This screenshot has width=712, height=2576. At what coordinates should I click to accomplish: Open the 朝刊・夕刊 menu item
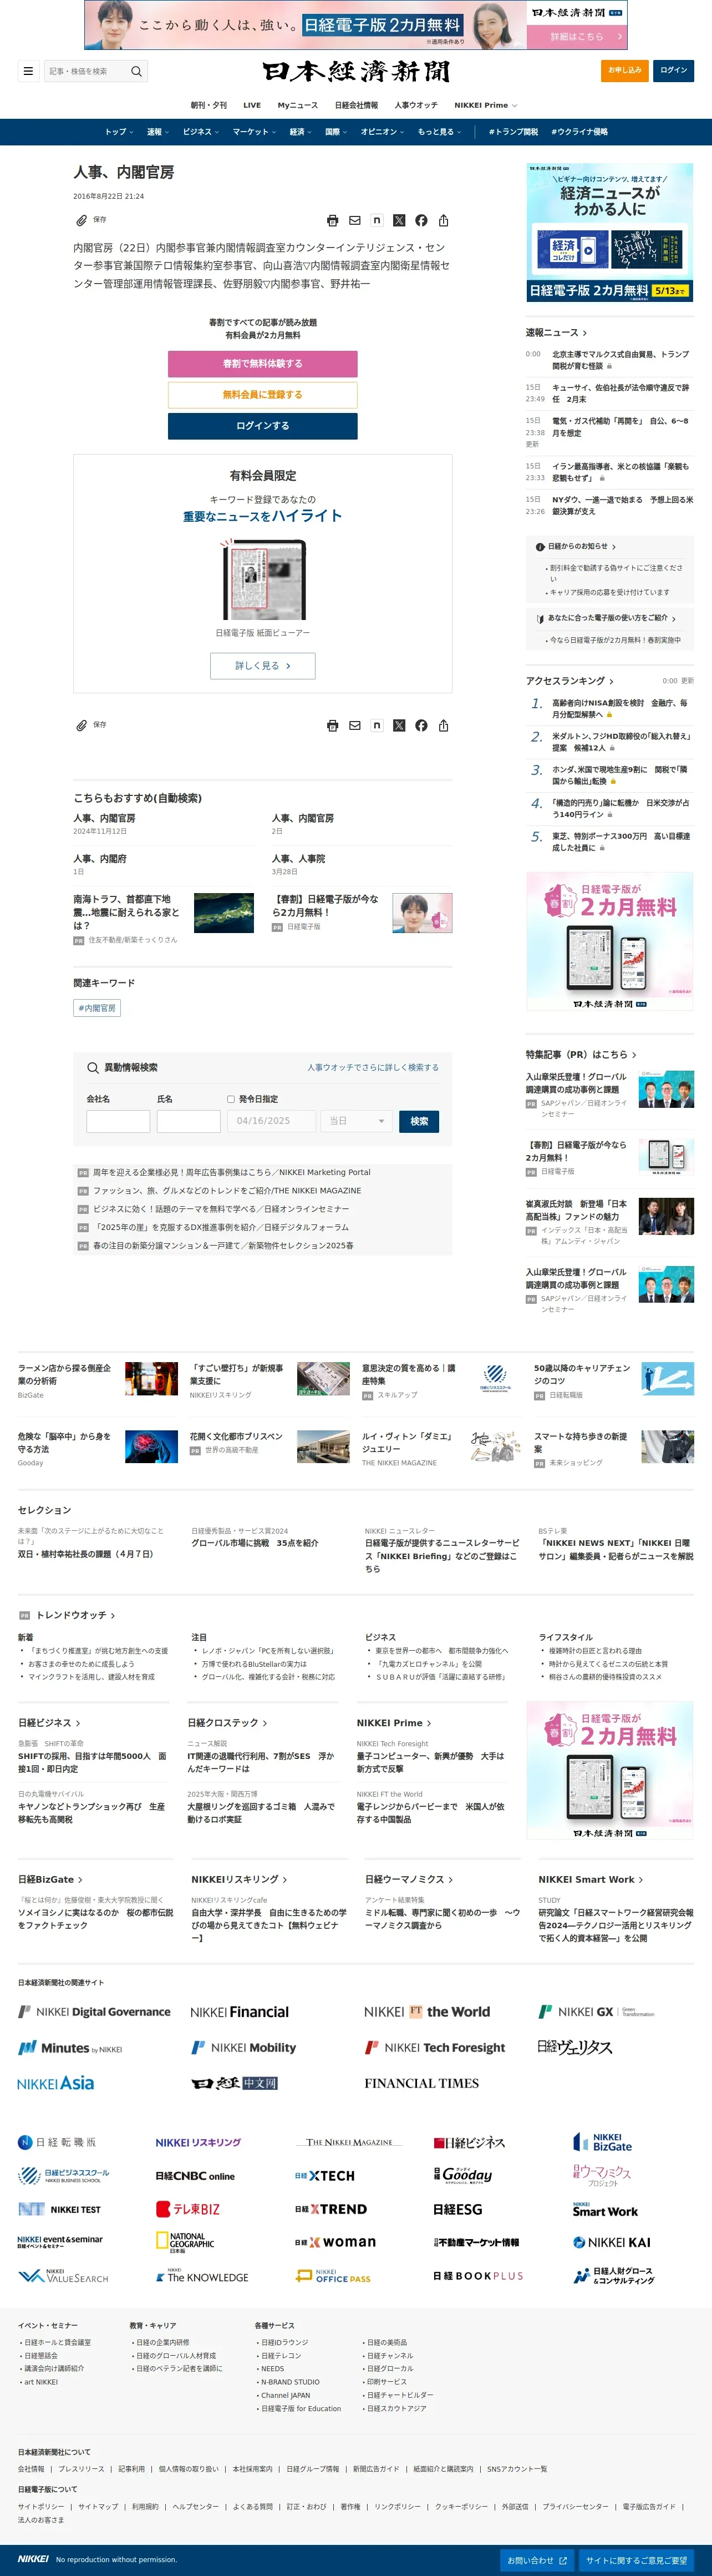tap(208, 105)
